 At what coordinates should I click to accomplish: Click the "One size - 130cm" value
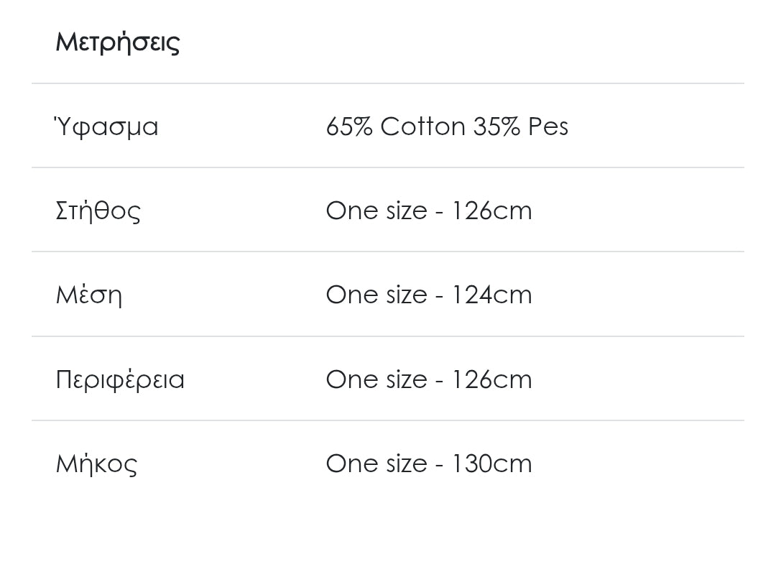[429, 463]
